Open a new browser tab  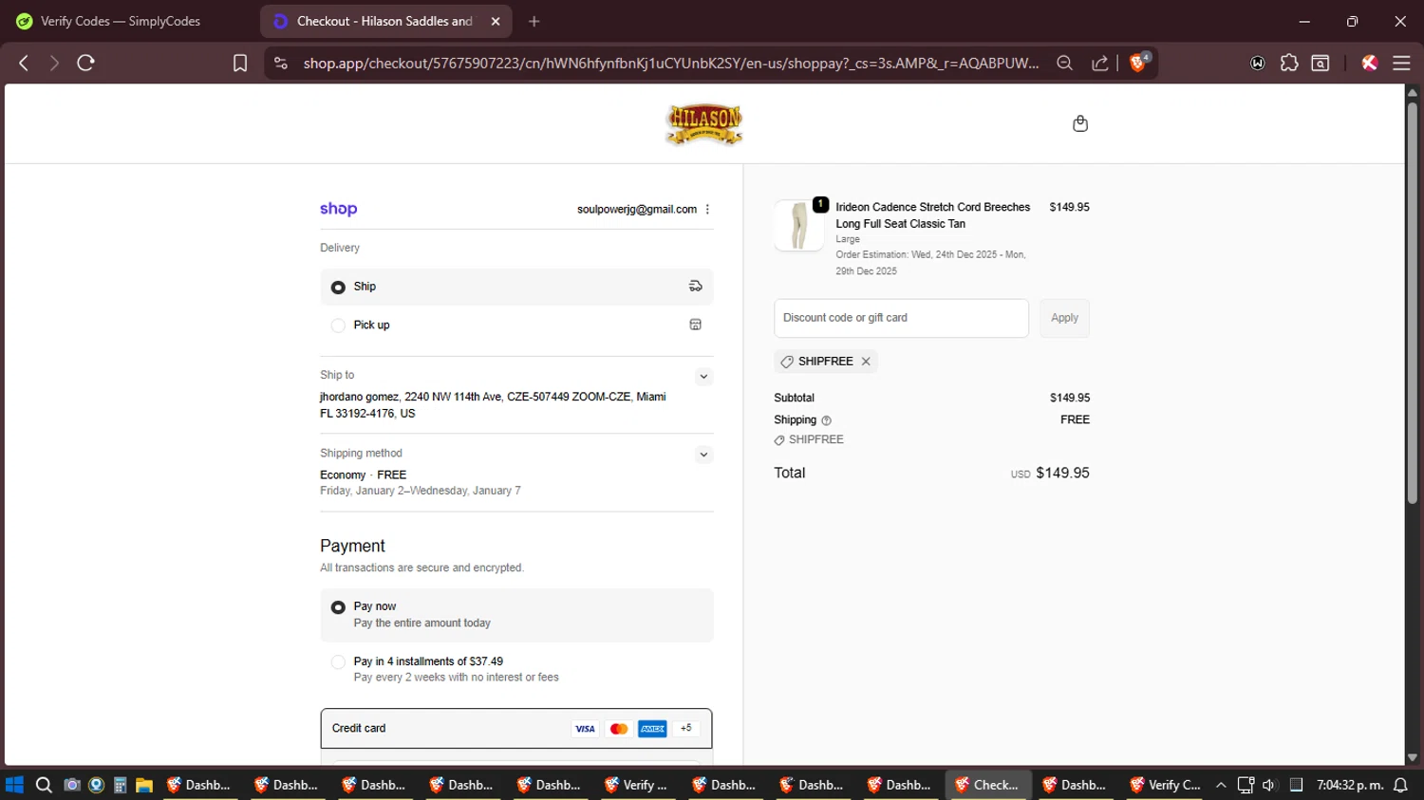[x=534, y=21]
